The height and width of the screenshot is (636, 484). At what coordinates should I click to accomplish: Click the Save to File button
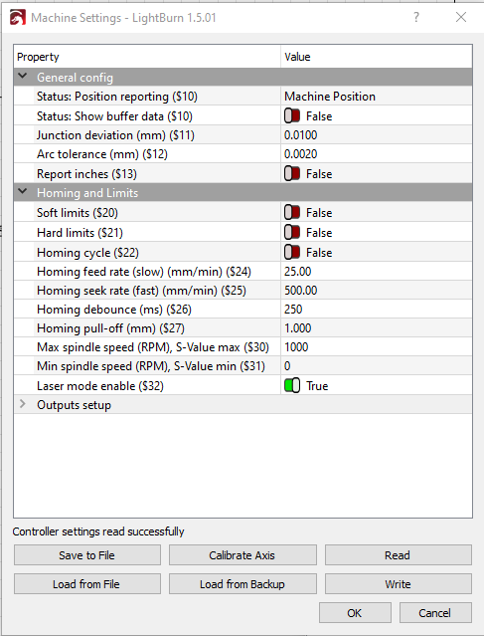87,554
